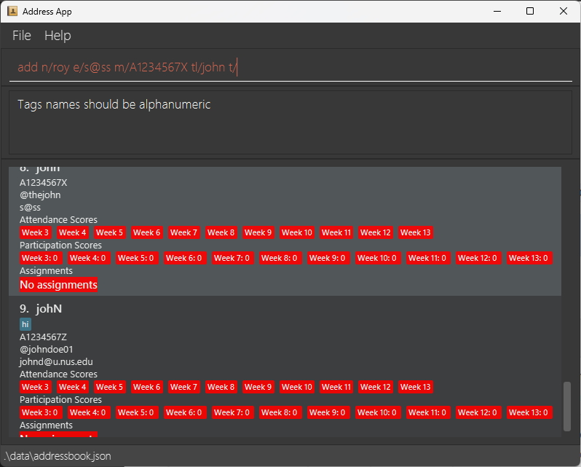This screenshot has width=581, height=467.
Task: Click the Week 7 attendance tag in A1234567X card
Action: coord(183,232)
